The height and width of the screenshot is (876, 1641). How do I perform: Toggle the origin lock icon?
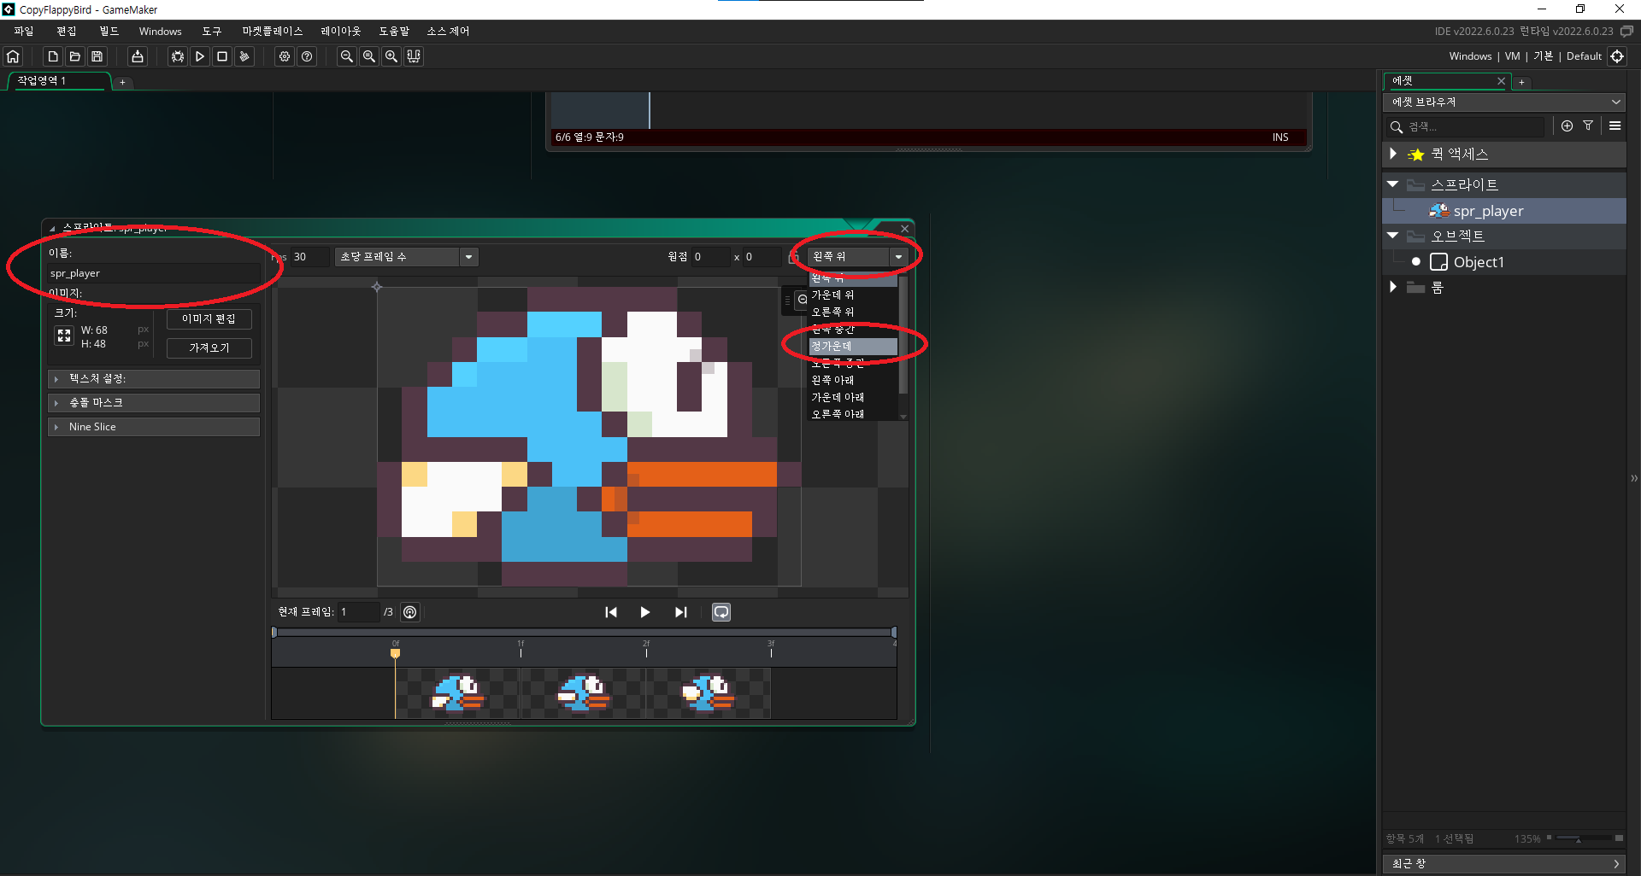(x=792, y=257)
